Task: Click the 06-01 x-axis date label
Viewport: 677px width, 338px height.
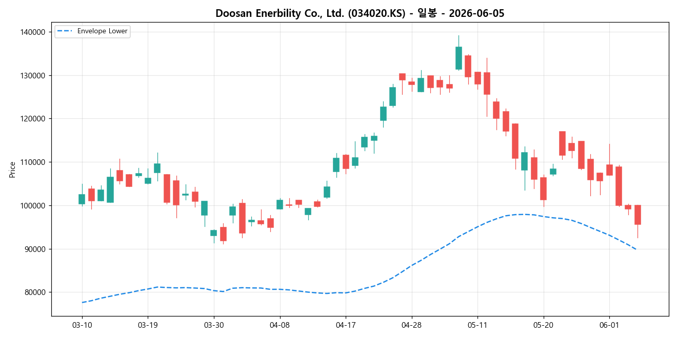Action: pyautogui.click(x=609, y=325)
